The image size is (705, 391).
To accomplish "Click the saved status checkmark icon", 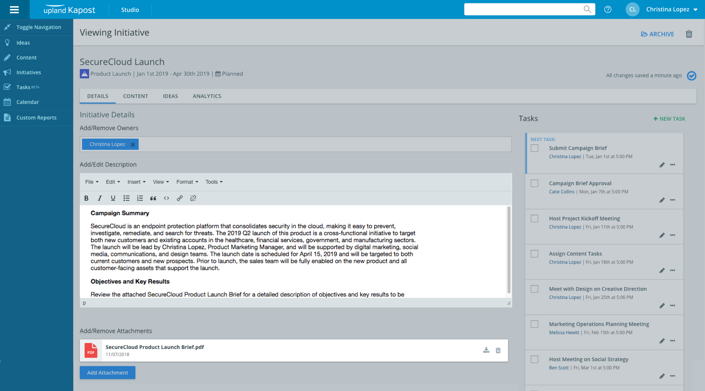I will (692, 76).
